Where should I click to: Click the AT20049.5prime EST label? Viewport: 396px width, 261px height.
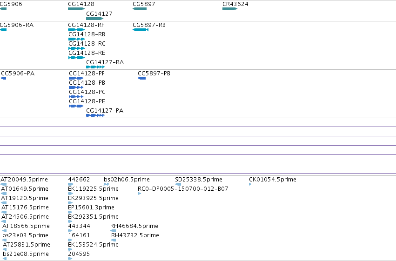pyautogui.click(x=24, y=180)
